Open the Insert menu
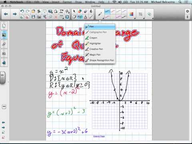The height and width of the screenshot is (144, 192). coord(55,2)
